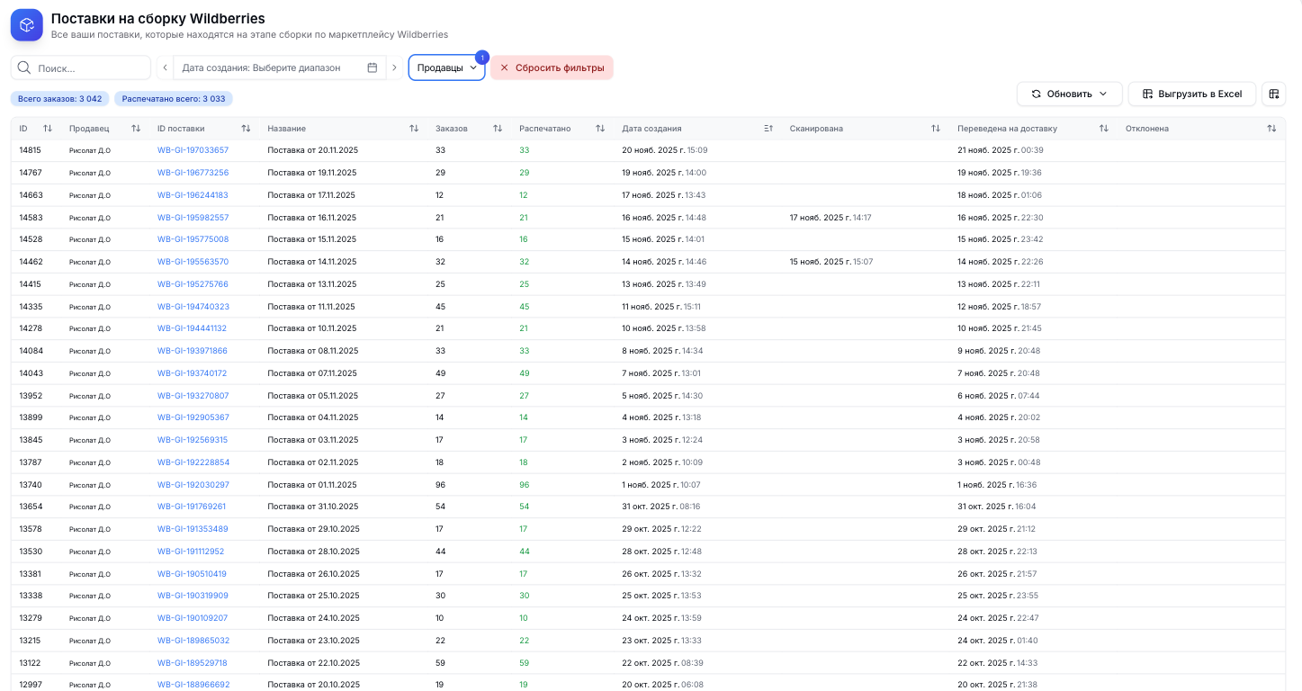Image resolution: width=1302 pixels, height=691 pixels.
Task: Click the calendar icon in date filter
Action: click(373, 67)
